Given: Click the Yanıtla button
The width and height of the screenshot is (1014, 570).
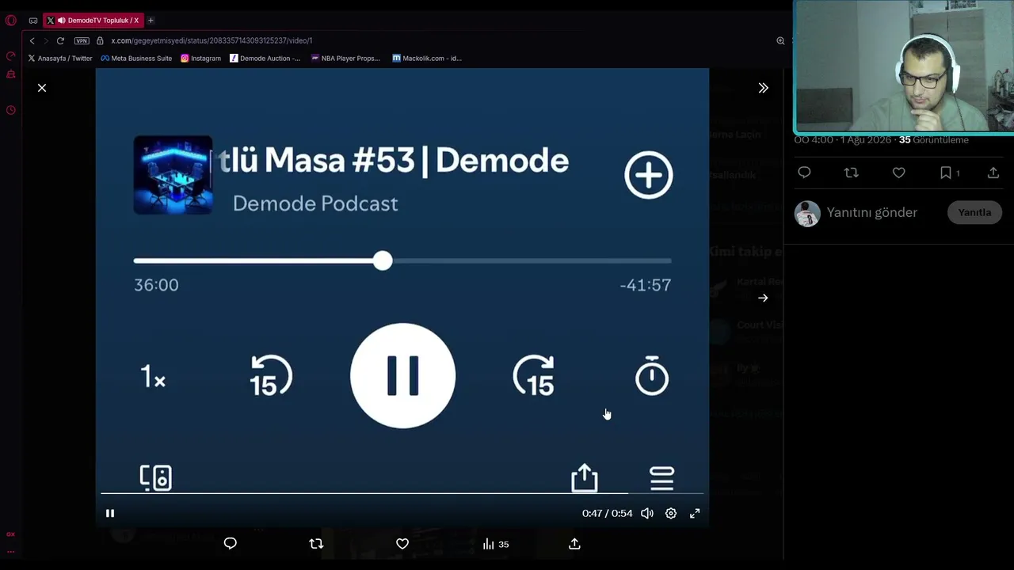Looking at the screenshot, I should coord(974,212).
